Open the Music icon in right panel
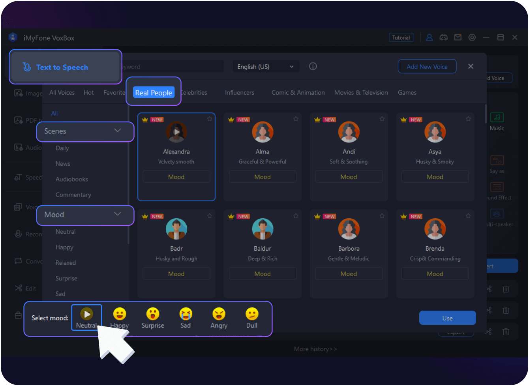529x386 pixels. point(497,117)
